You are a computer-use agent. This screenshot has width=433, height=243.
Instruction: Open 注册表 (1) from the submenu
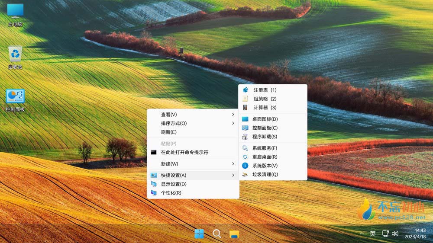(265, 90)
